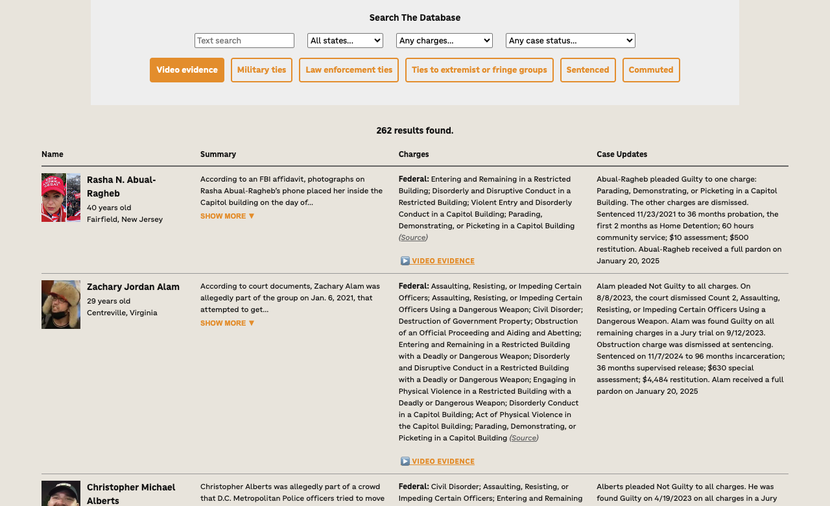Click the Case Updates column header
This screenshot has height=506, width=830.
point(622,154)
